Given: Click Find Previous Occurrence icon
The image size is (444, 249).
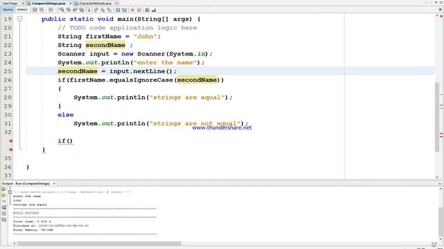Looking at the screenshot, I should pyautogui.click(x=68, y=10).
